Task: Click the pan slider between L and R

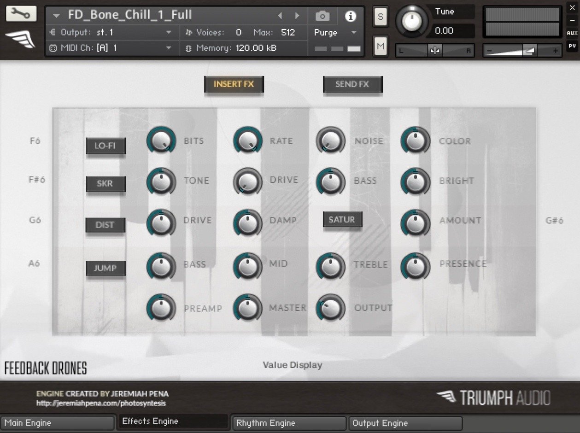Action: (x=435, y=51)
